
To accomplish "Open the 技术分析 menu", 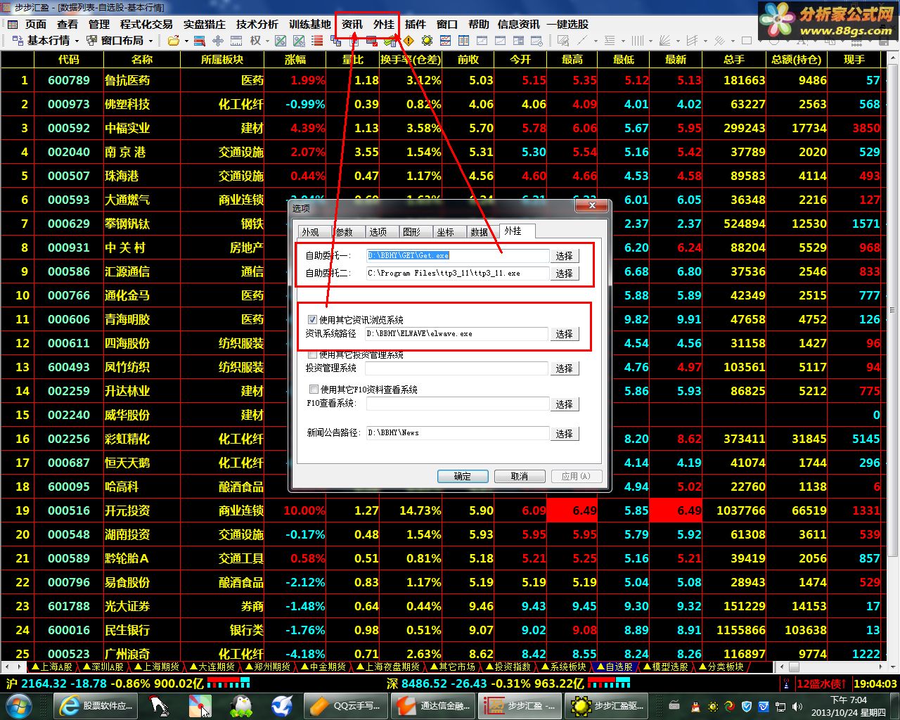I will pyautogui.click(x=257, y=24).
